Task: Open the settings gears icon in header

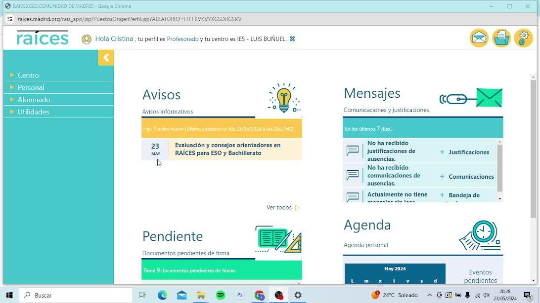Action: pyautogui.click(x=523, y=38)
